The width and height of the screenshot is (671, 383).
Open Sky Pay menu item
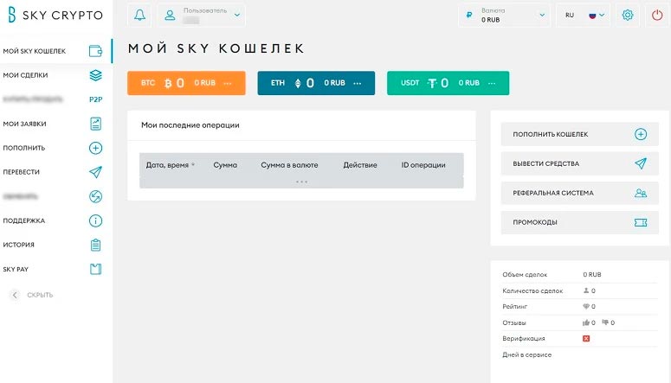pos(16,269)
